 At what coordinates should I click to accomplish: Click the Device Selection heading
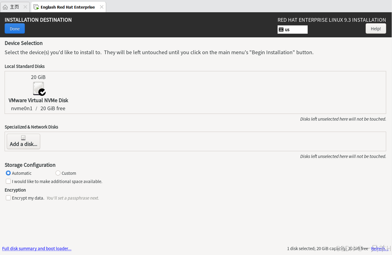(24, 43)
